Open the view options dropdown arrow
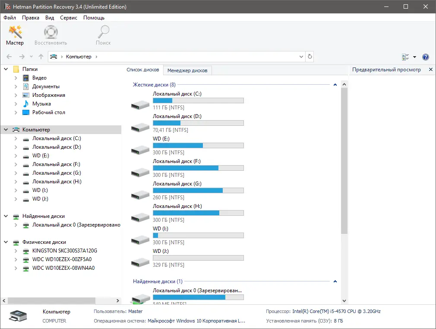This screenshot has width=436, height=329. pyautogui.click(x=414, y=57)
